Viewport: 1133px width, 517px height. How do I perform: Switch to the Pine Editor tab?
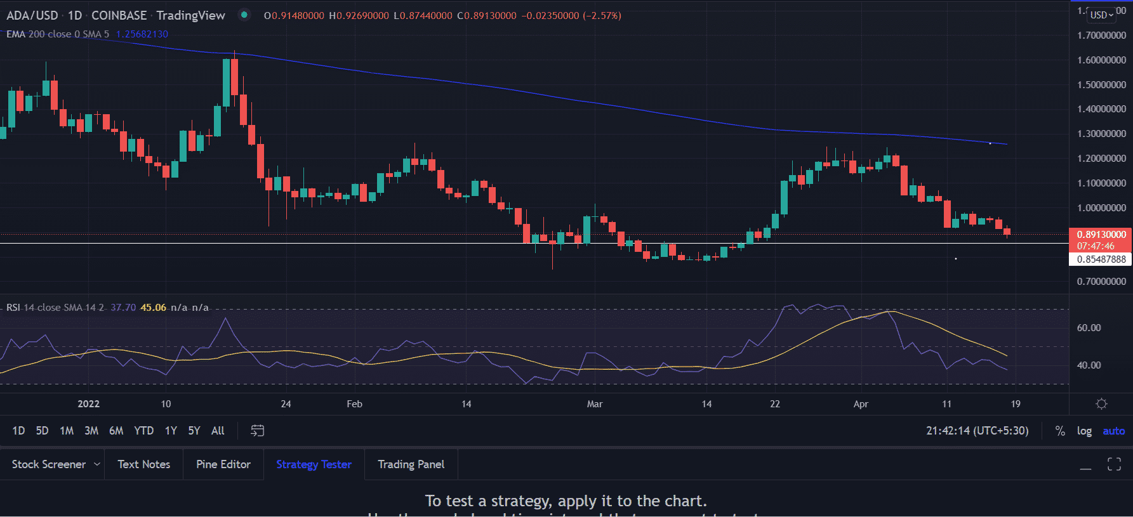223,464
